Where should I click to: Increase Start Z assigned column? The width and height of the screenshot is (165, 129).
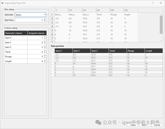click(x=45, y=46)
